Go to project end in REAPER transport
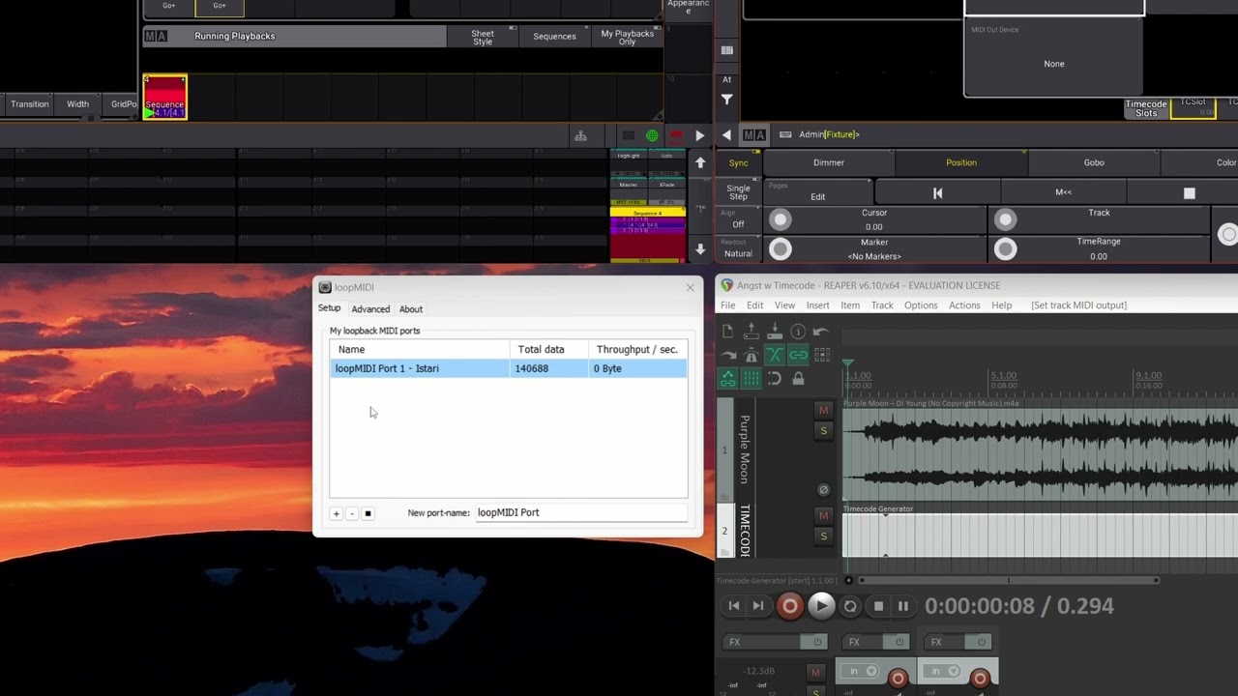This screenshot has width=1238, height=696. 758,606
